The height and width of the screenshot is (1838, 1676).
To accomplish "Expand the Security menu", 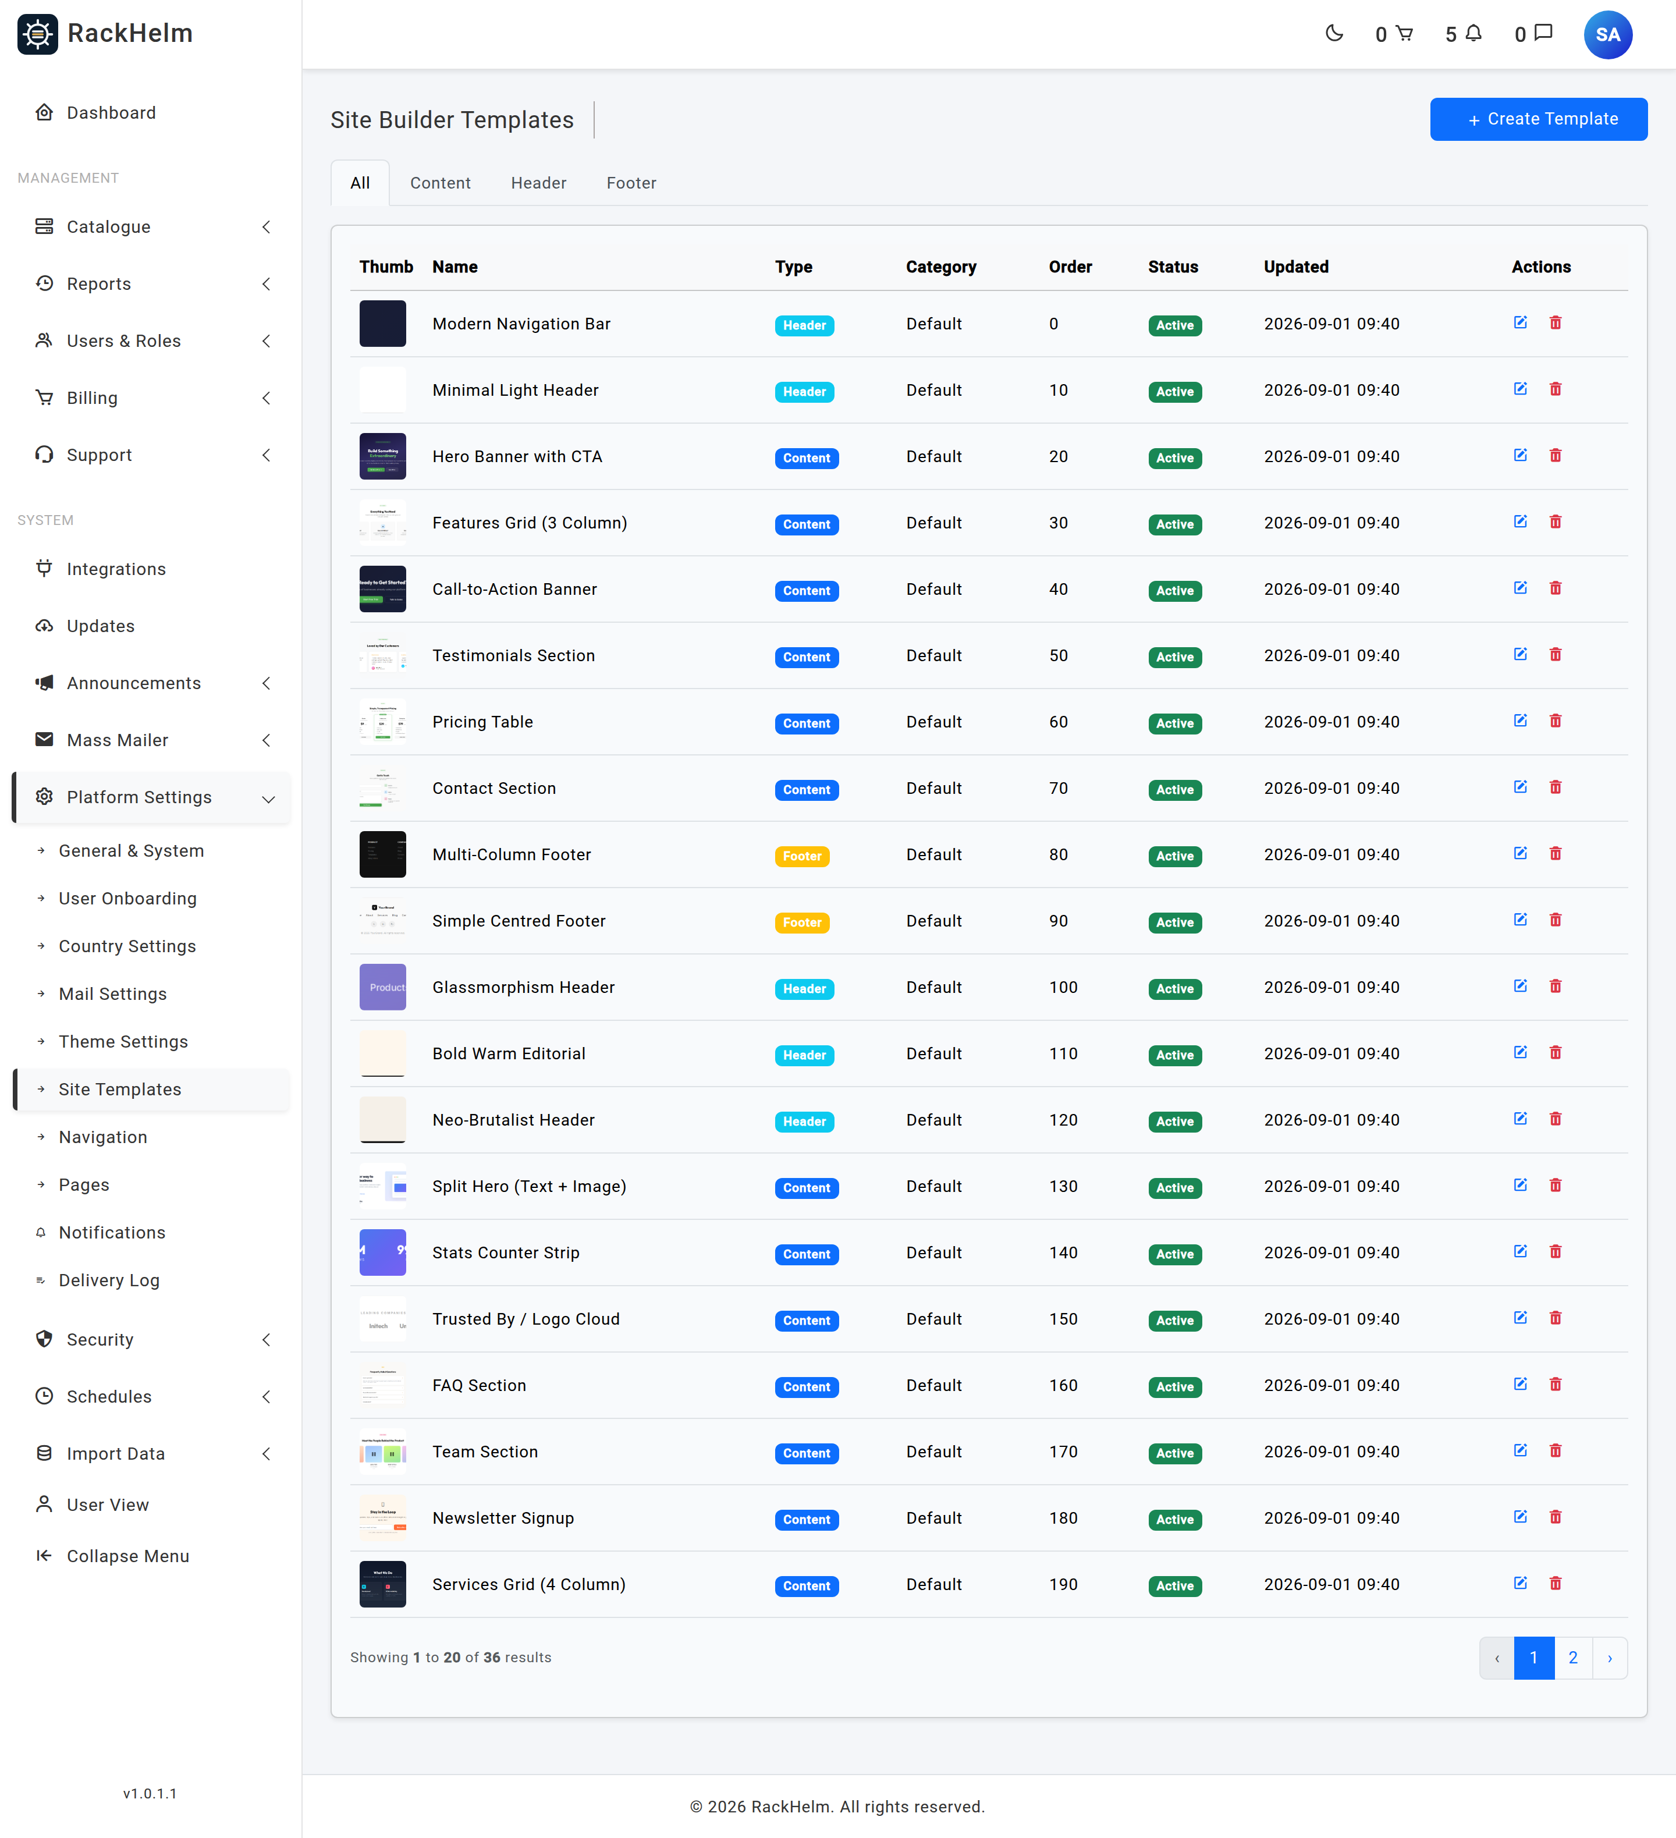I will (x=152, y=1339).
